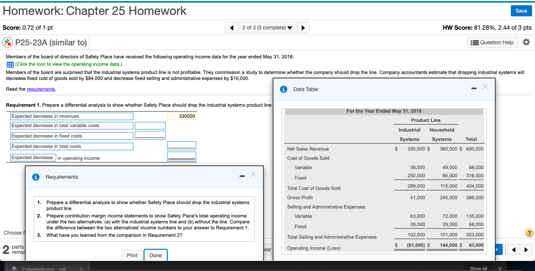Click the total variable costs amount field
Image resolution: width=535 pixels, height=271 pixels.
pos(150,126)
